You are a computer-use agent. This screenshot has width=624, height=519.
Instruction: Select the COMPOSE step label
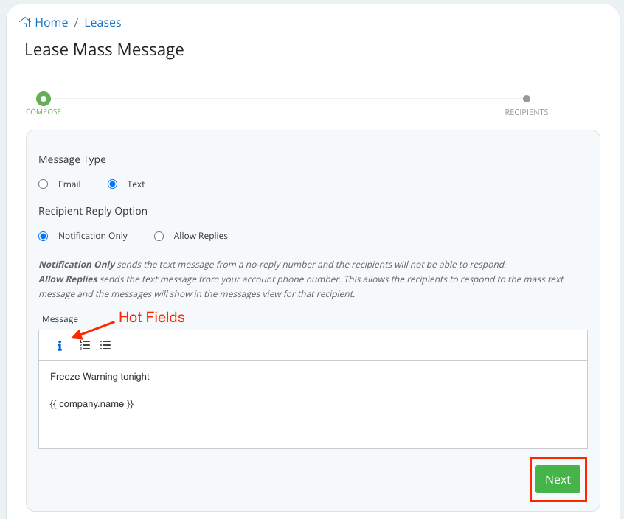pyautogui.click(x=43, y=112)
